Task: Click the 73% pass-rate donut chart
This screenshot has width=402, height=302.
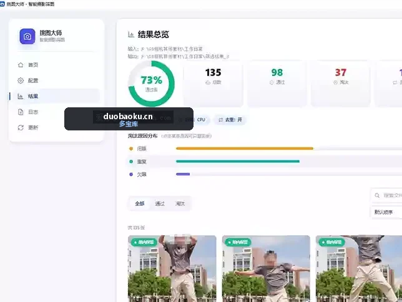Action: click(x=151, y=84)
